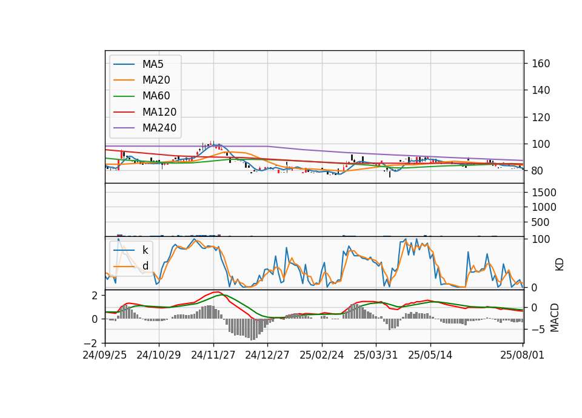Viewport: 582px width, 418px height.
Task: Click the −5 MACD right axis label
Action: (538, 330)
